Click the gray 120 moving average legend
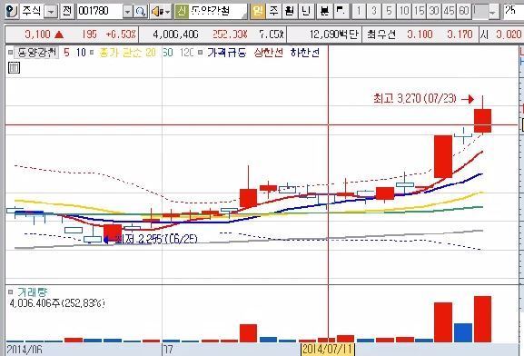Viewport: 524px width, 356px height. pos(187,53)
